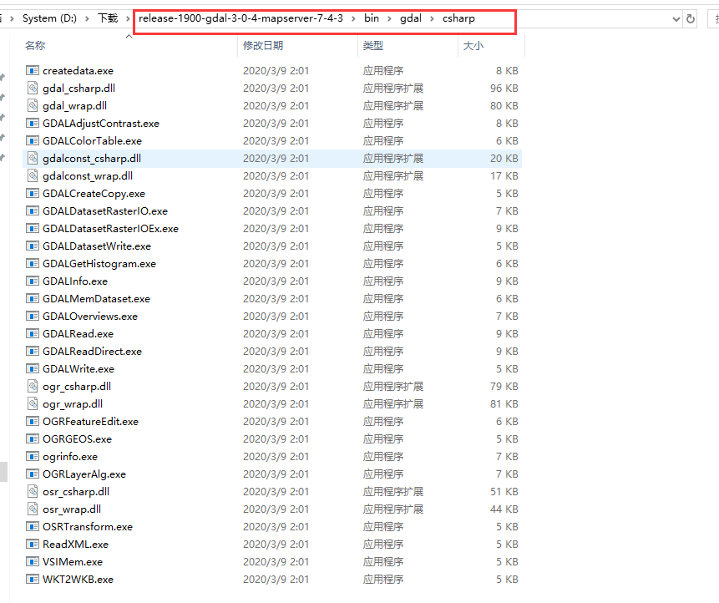The height and width of the screenshot is (603, 719).
Task: Select the GDALColorTable.exe icon
Action: (33, 141)
